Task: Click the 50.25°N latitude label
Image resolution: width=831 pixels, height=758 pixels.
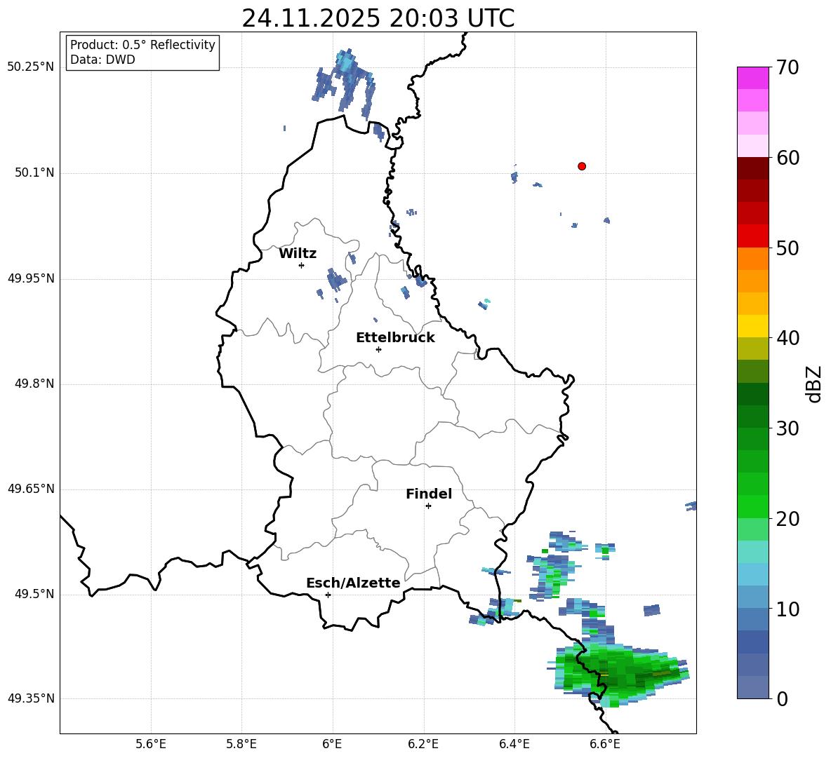Action: click(31, 67)
